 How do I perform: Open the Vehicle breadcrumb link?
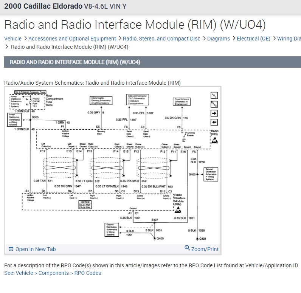[13, 39]
